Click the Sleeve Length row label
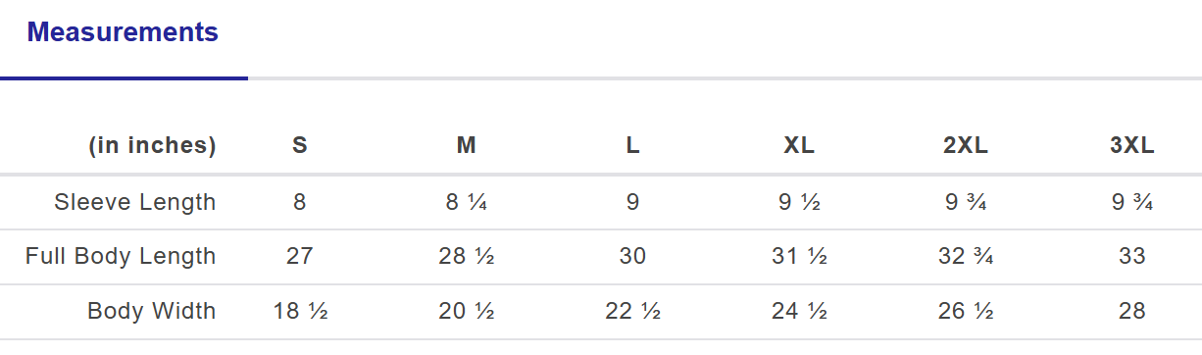This screenshot has width=1202, height=355. pos(135,202)
